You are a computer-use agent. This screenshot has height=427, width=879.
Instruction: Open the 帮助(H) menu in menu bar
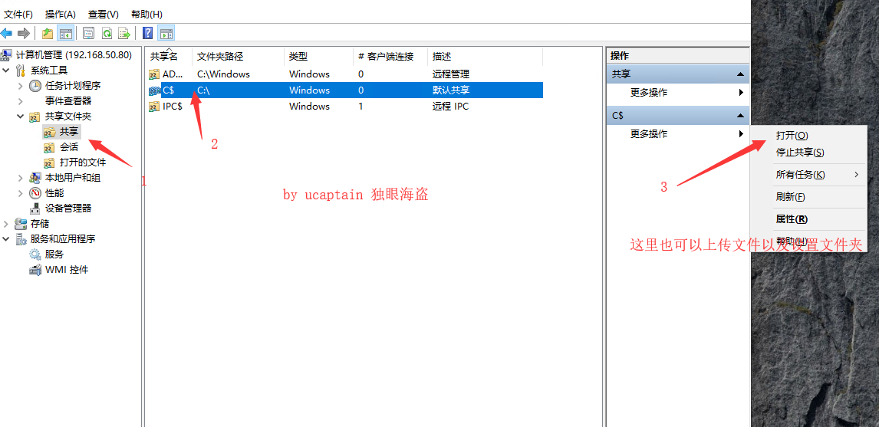click(146, 14)
